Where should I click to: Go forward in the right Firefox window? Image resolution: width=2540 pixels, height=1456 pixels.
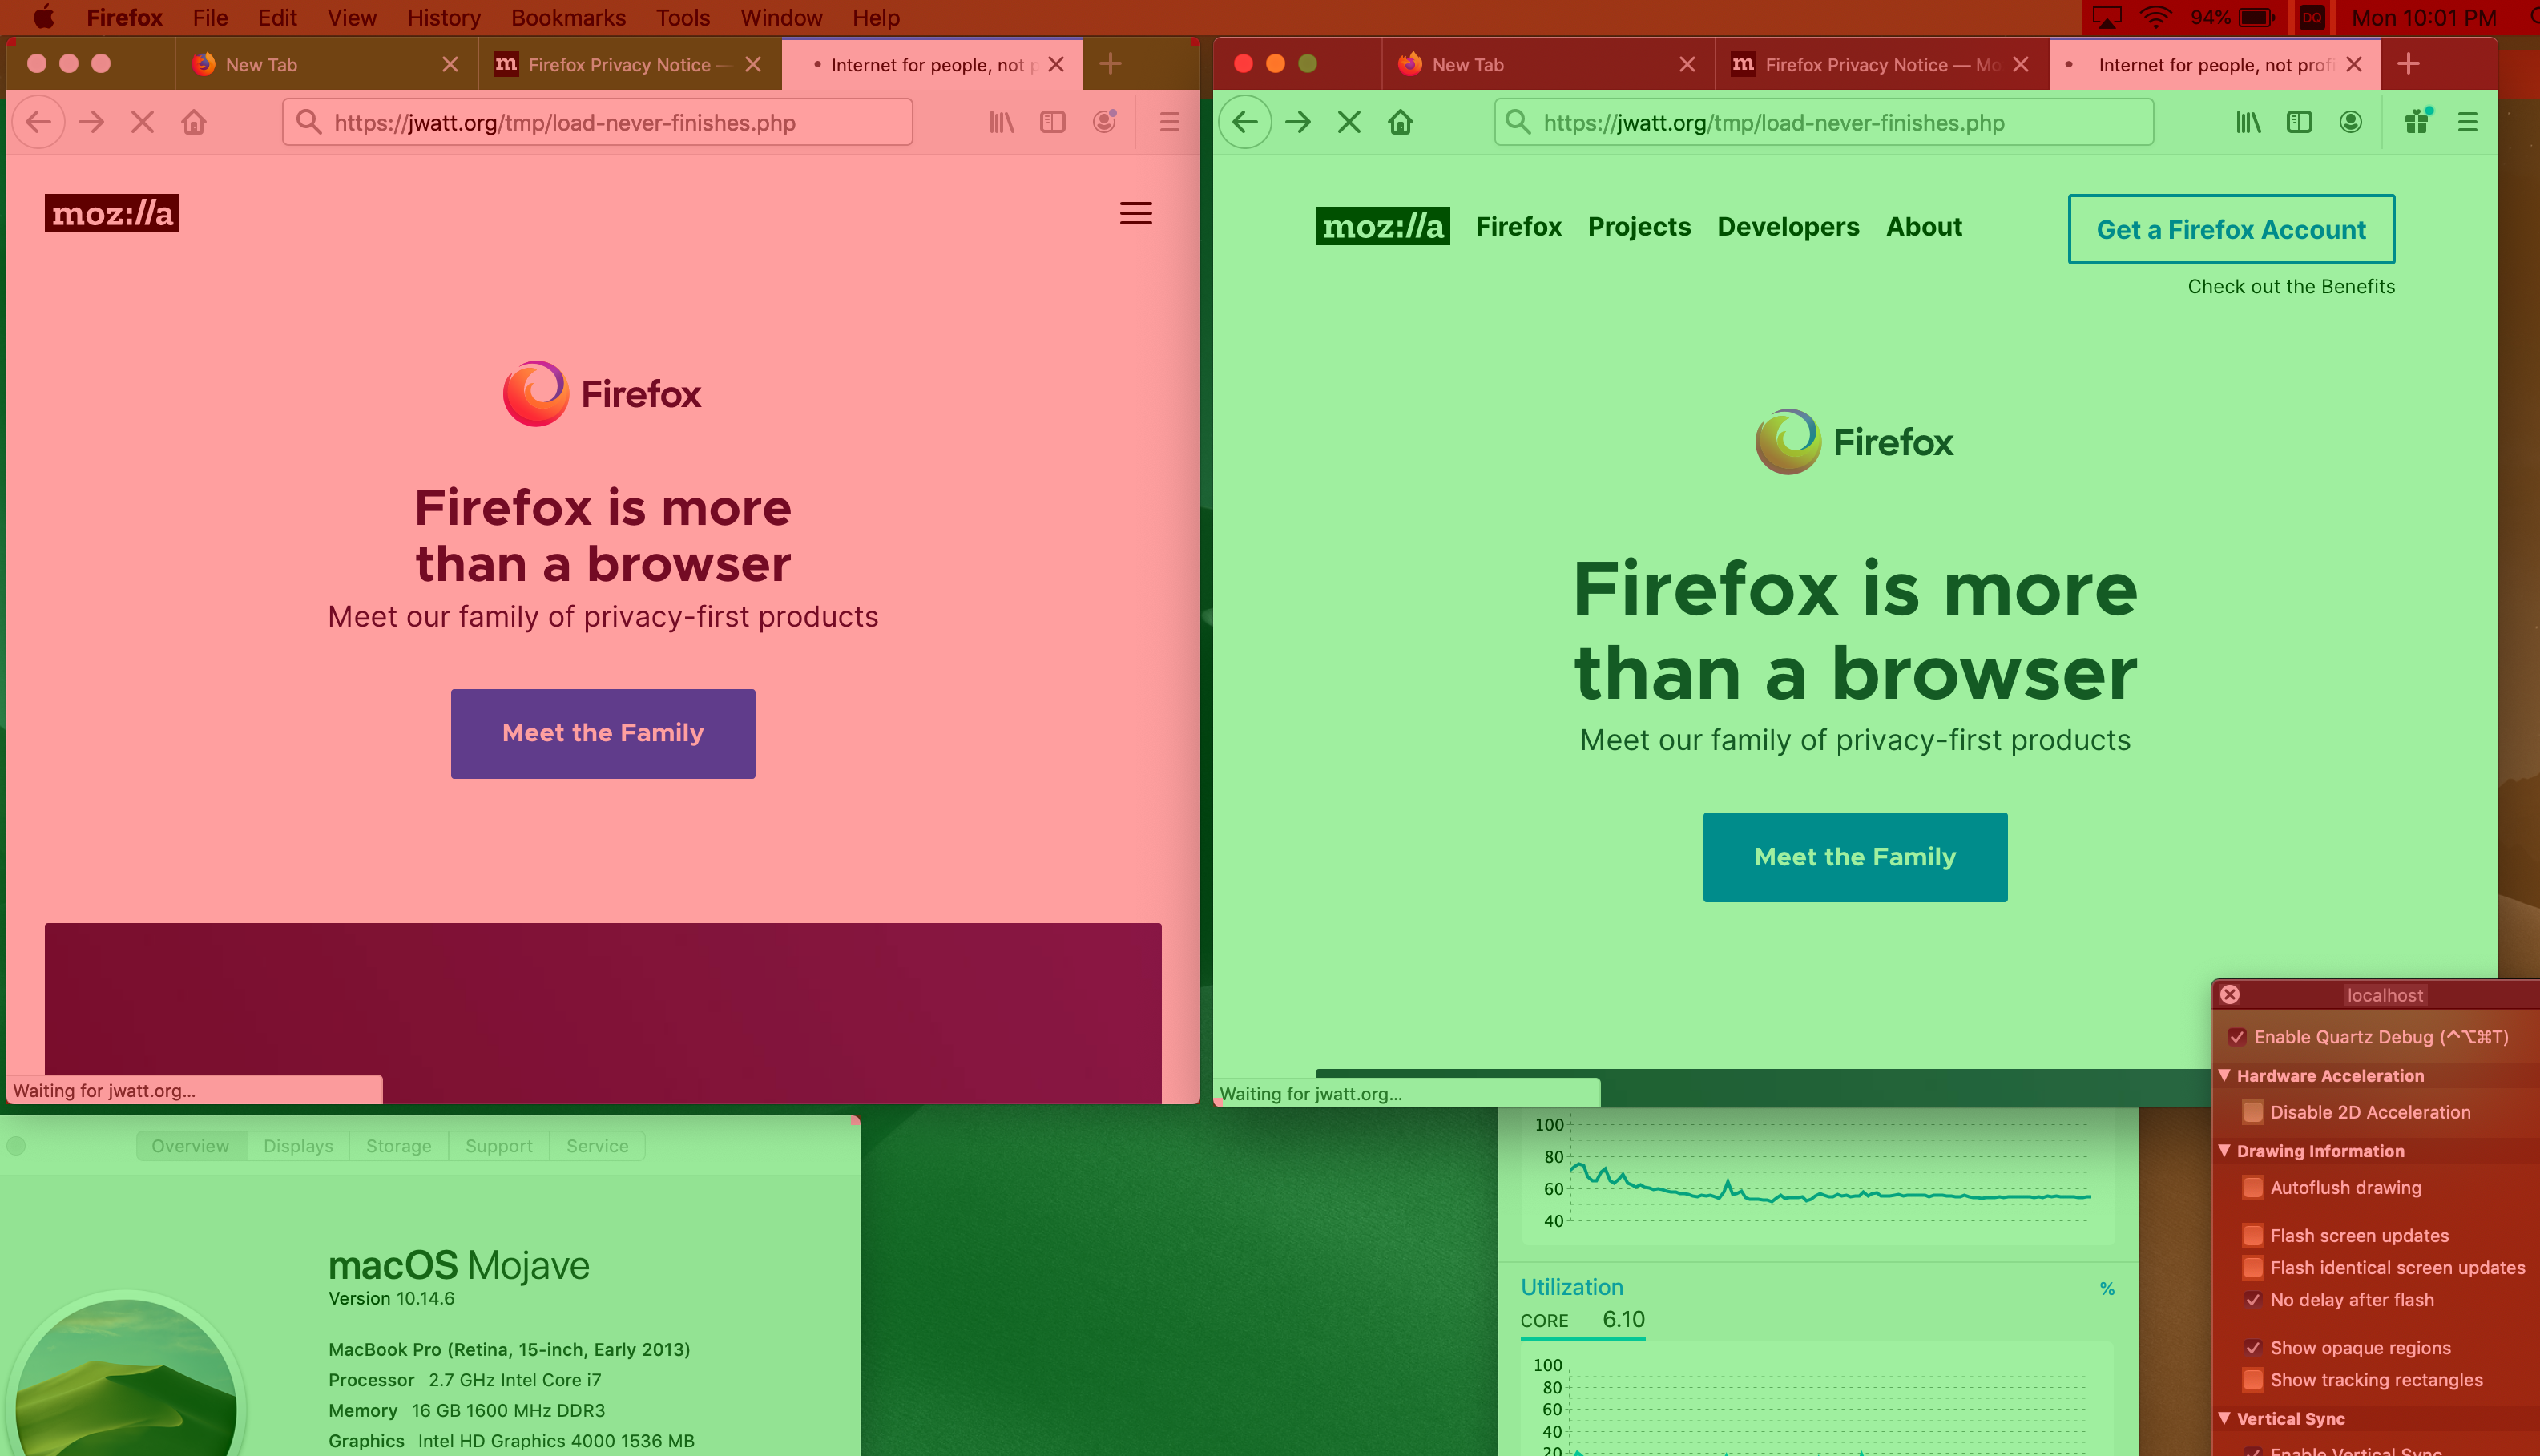(1297, 122)
